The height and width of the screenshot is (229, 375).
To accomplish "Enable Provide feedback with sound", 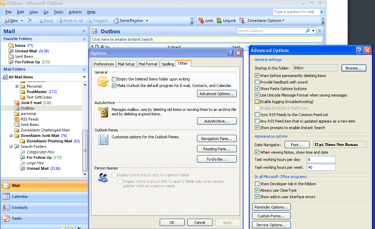I will (257, 82).
